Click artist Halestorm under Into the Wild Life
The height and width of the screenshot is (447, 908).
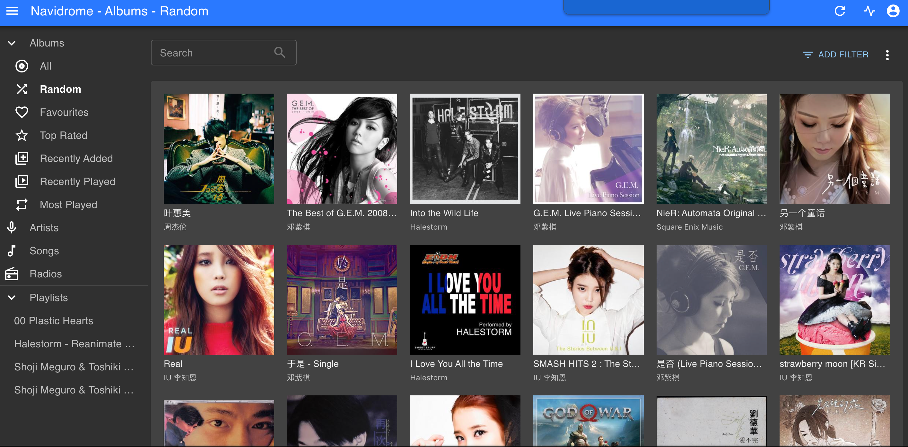point(429,227)
